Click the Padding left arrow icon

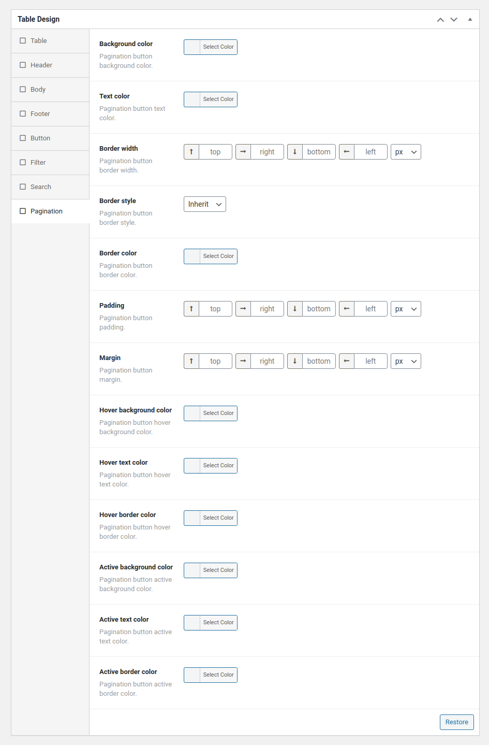pos(347,309)
